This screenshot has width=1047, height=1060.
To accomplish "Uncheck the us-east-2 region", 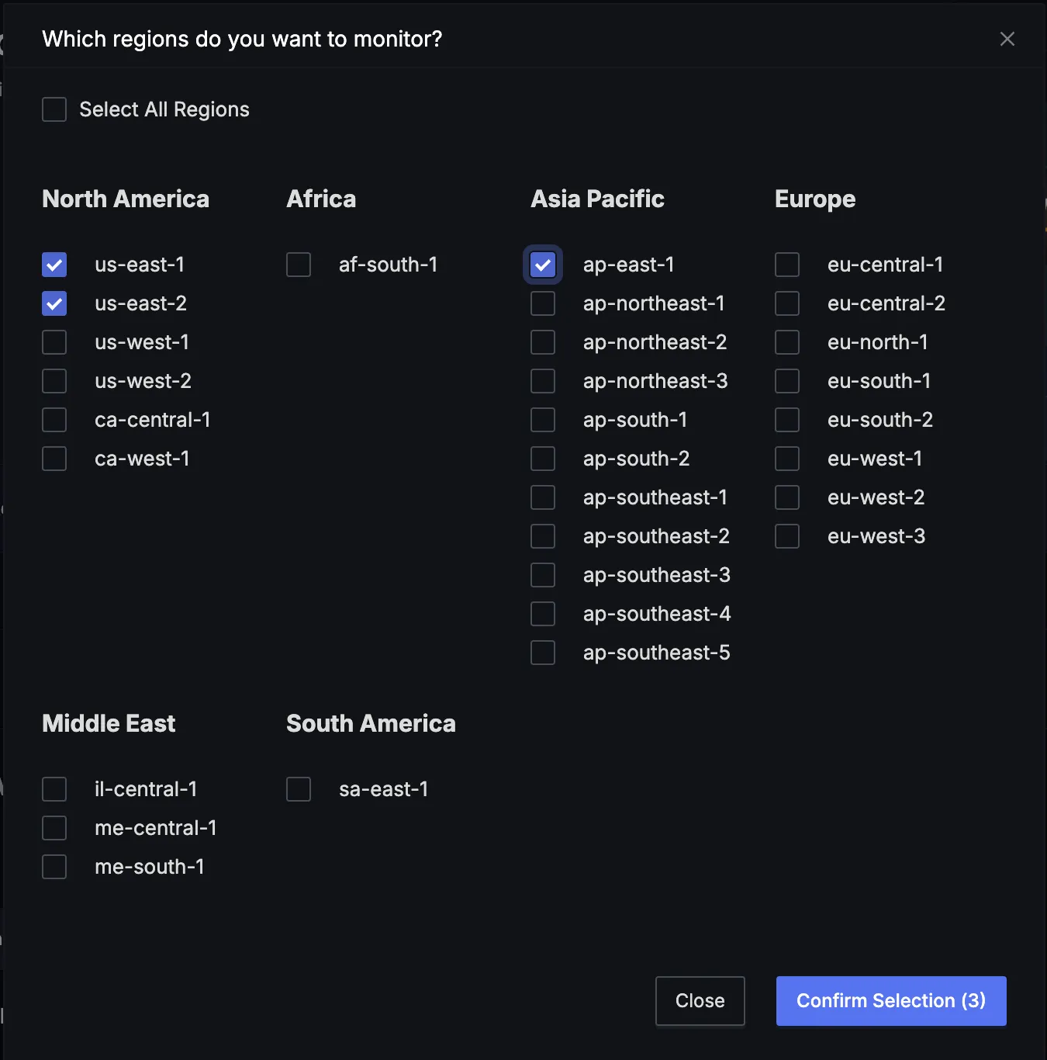I will click(54, 303).
